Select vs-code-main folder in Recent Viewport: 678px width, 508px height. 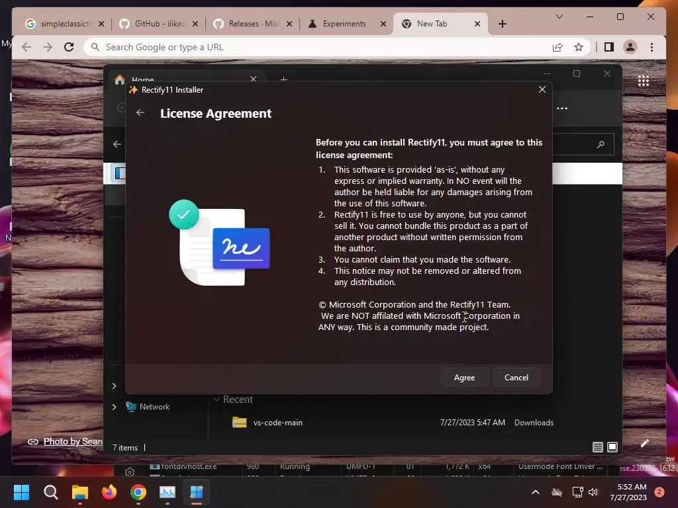(277, 423)
